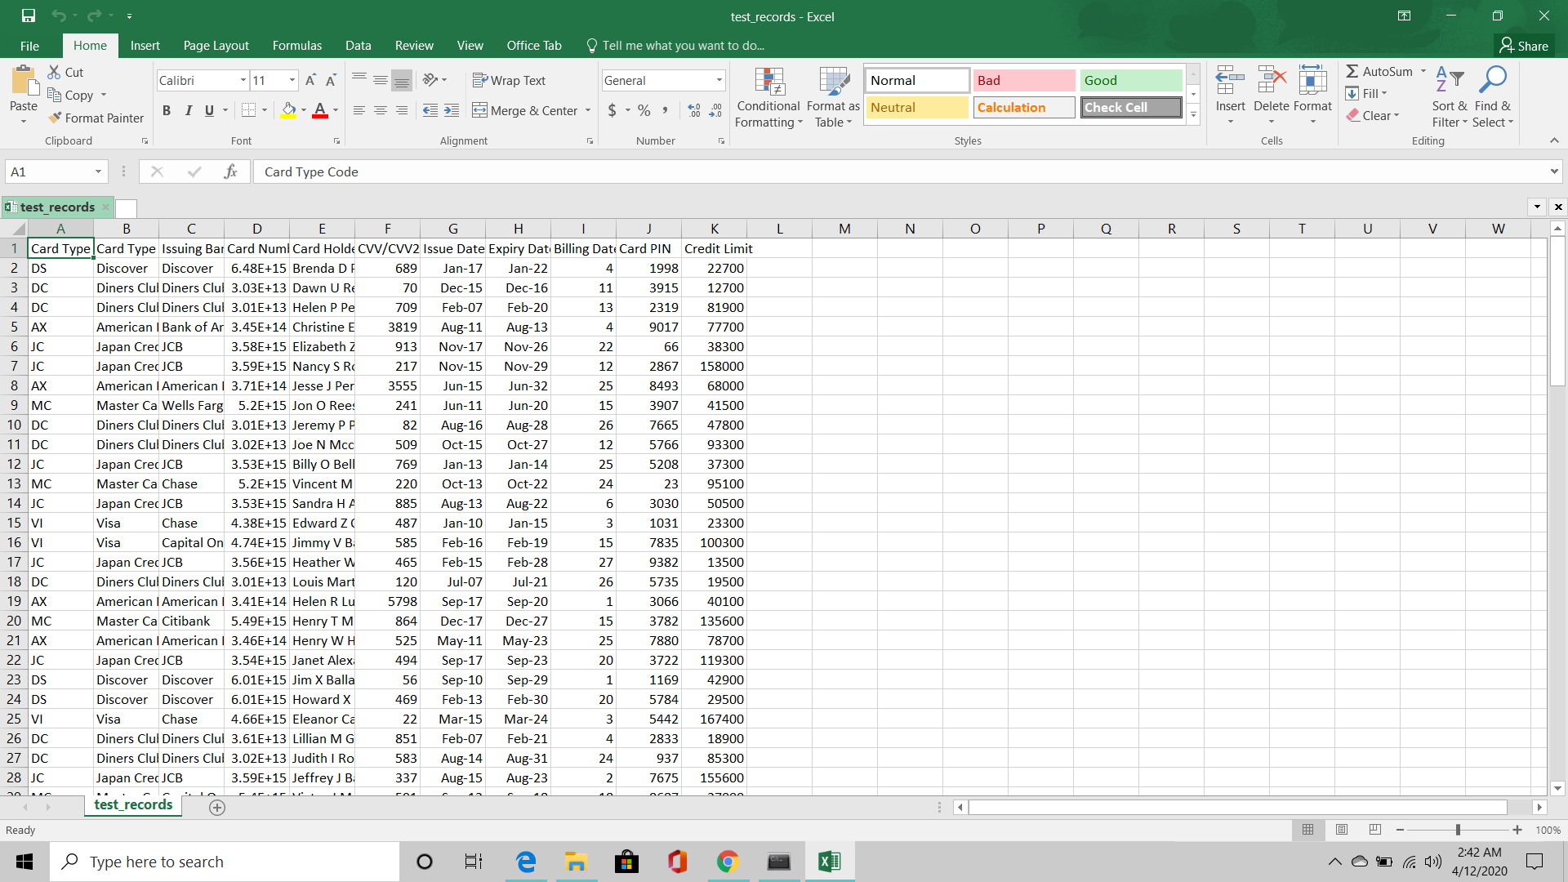Apply the Percent Style format
Image resolution: width=1568 pixels, height=882 pixels.
pyautogui.click(x=644, y=109)
